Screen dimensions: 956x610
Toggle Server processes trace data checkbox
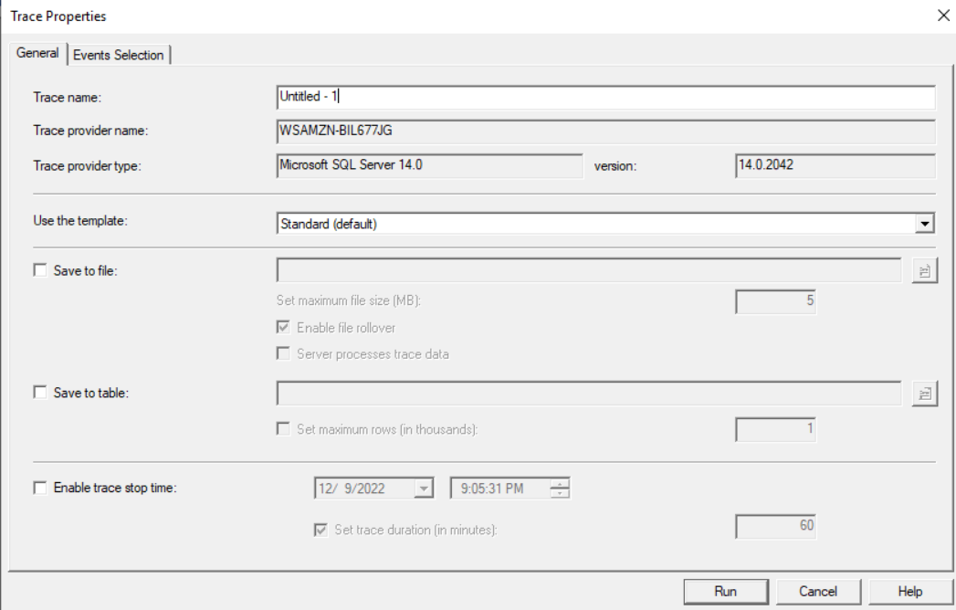[x=283, y=353]
